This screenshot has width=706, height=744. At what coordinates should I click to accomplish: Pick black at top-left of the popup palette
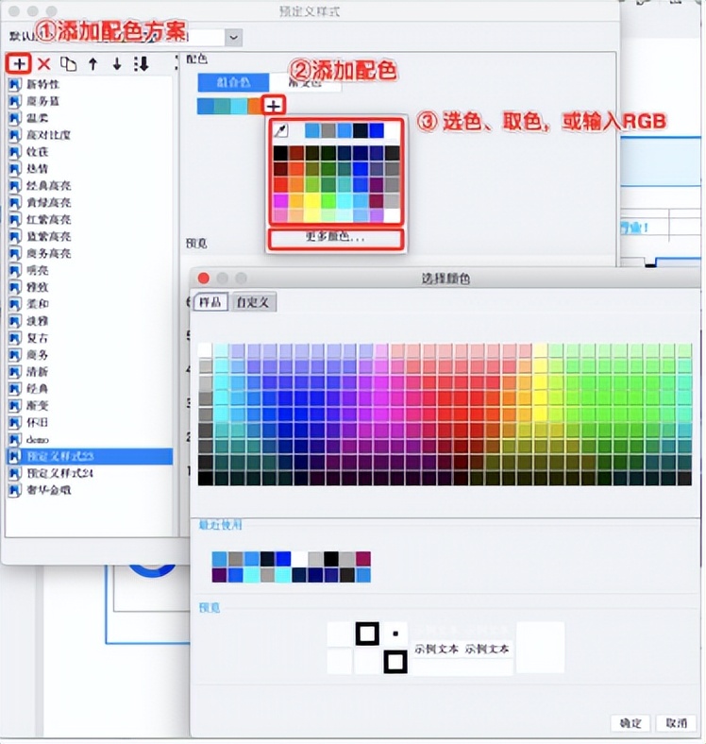pyautogui.click(x=280, y=153)
